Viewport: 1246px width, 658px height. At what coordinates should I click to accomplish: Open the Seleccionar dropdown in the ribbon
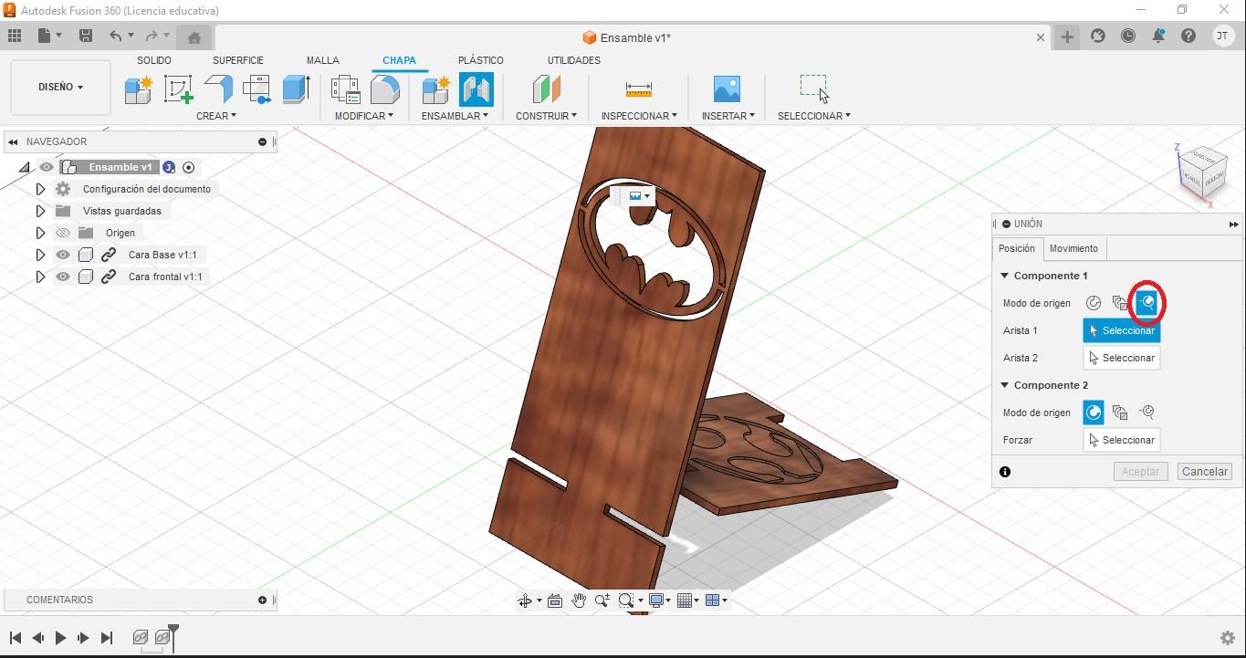(812, 115)
